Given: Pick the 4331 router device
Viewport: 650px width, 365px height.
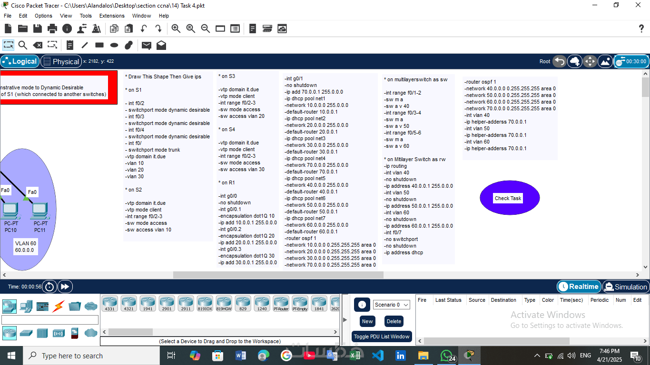Looking at the screenshot, I should tap(109, 303).
